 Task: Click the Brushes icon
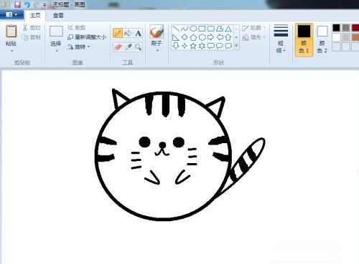pyautogui.click(x=157, y=31)
